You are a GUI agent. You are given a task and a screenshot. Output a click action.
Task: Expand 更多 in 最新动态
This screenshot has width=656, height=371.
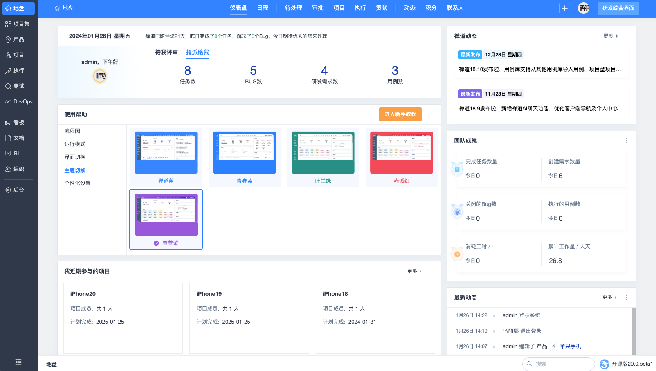coord(609,297)
